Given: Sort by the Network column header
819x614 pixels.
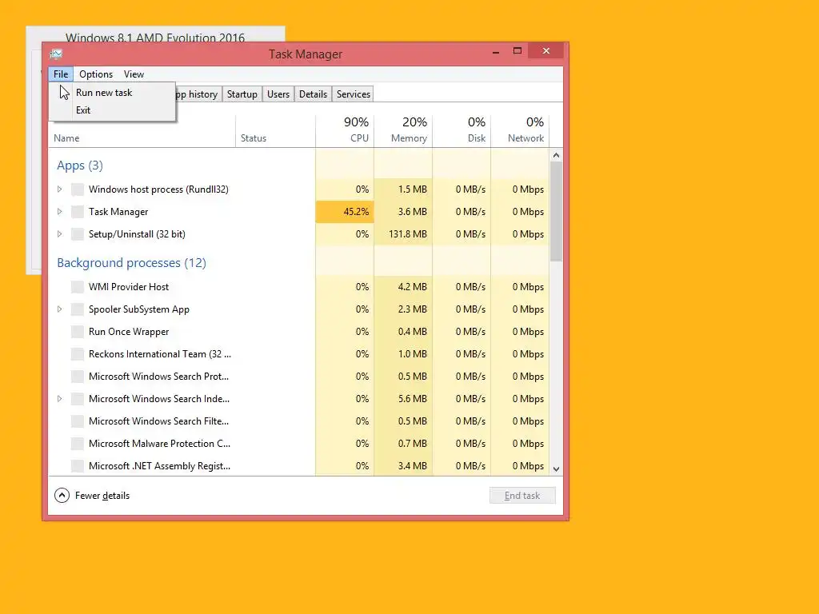Looking at the screenshot, I should [x=520, y=130].
